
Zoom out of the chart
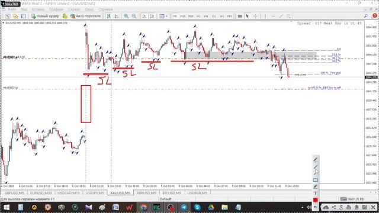pyautogui.click(x=134, y=16)
